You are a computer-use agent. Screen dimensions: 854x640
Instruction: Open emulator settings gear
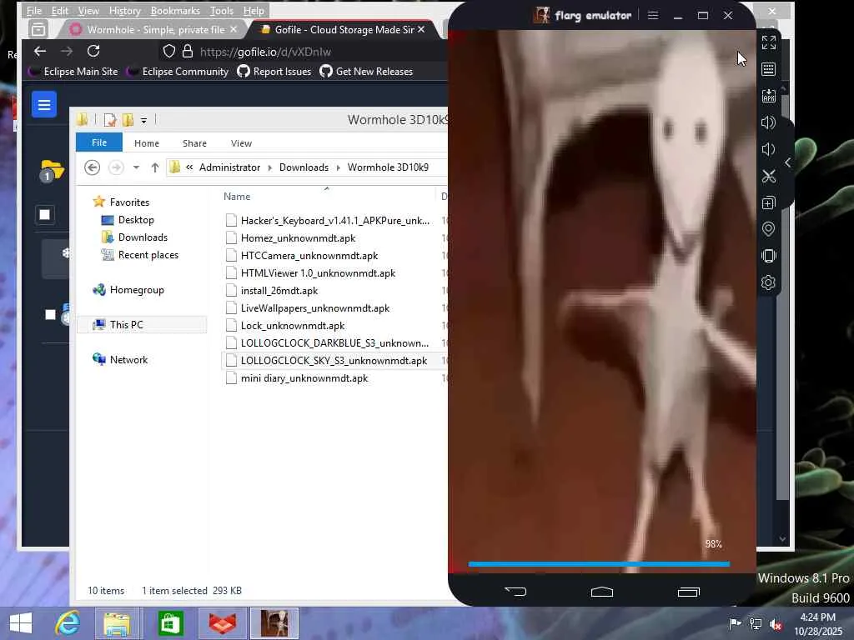768,282
